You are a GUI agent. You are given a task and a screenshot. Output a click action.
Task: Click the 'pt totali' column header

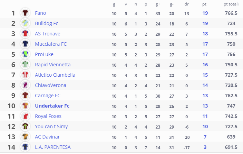[x=231, y=4]
